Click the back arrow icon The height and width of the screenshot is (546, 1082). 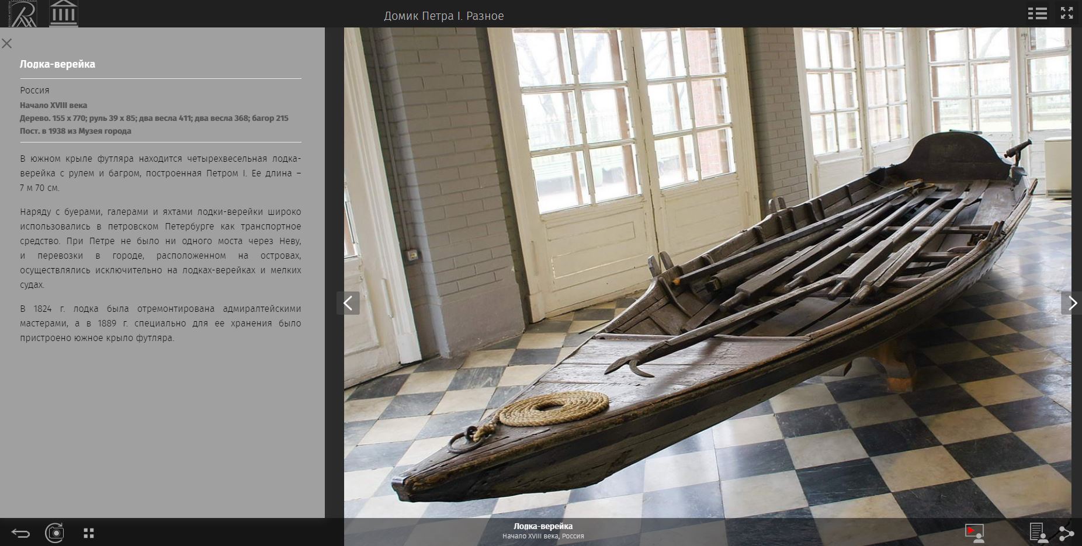[20, 533]
